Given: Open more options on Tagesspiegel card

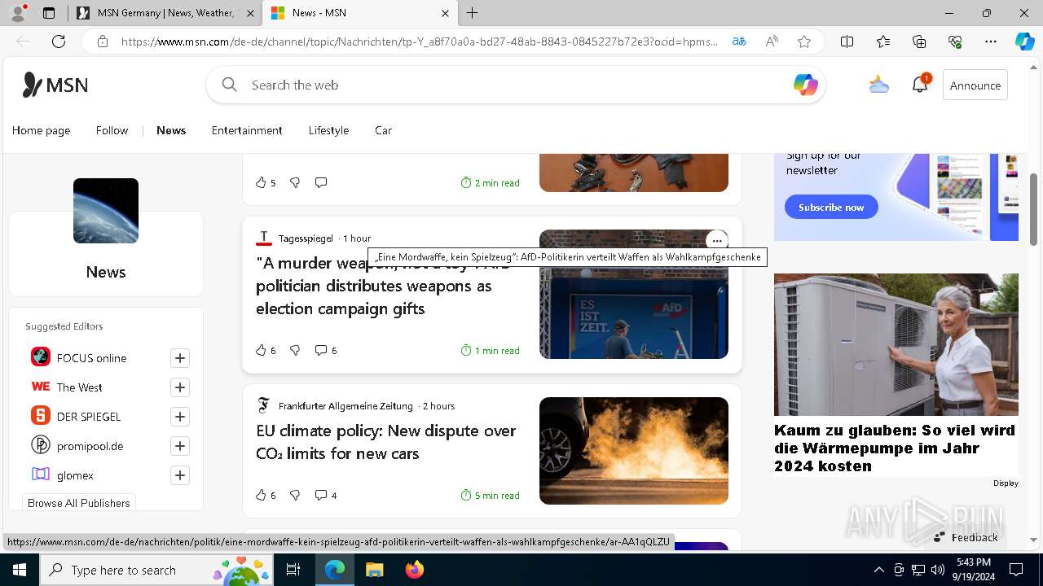Looking at the screenshot, I should coord(716,240).
